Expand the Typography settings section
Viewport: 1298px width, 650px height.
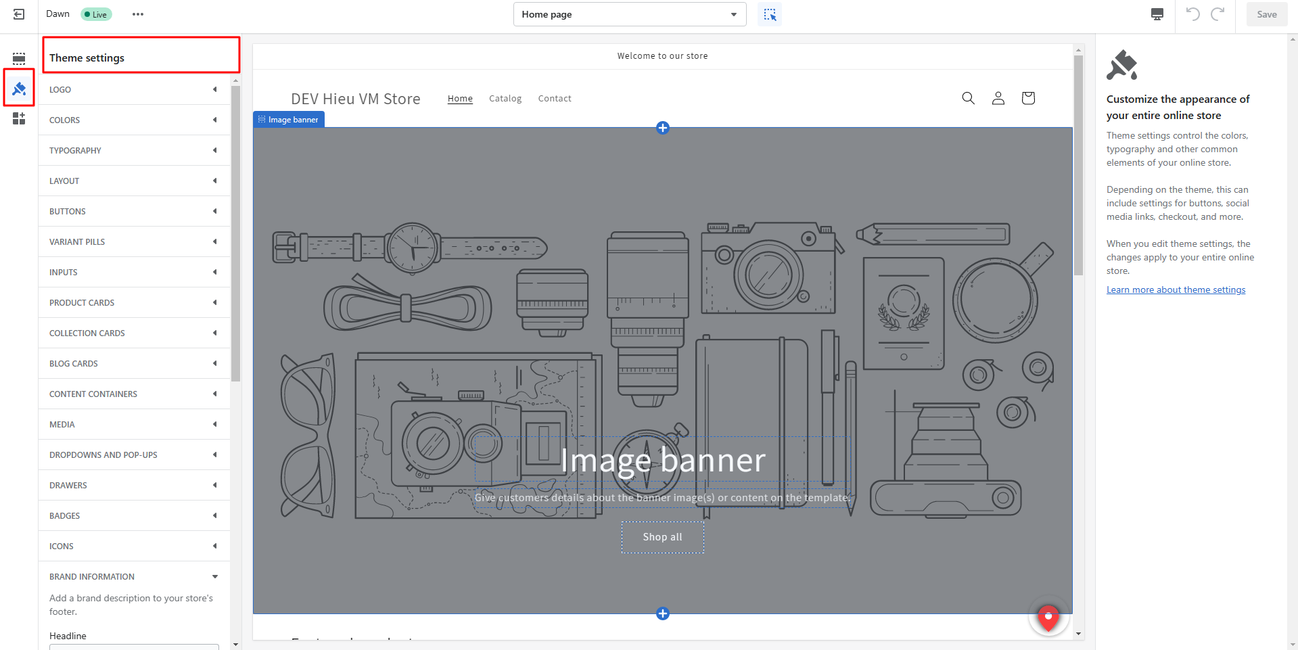click(x=134, y=150)
